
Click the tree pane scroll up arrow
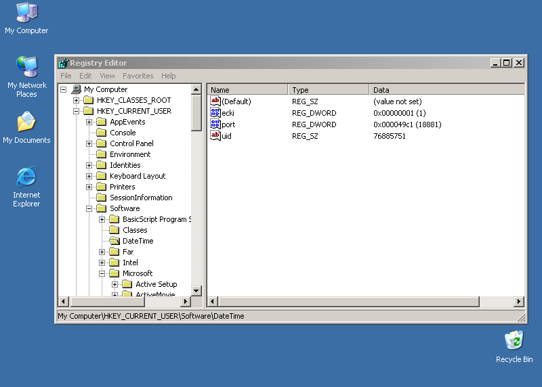(196, 90)
